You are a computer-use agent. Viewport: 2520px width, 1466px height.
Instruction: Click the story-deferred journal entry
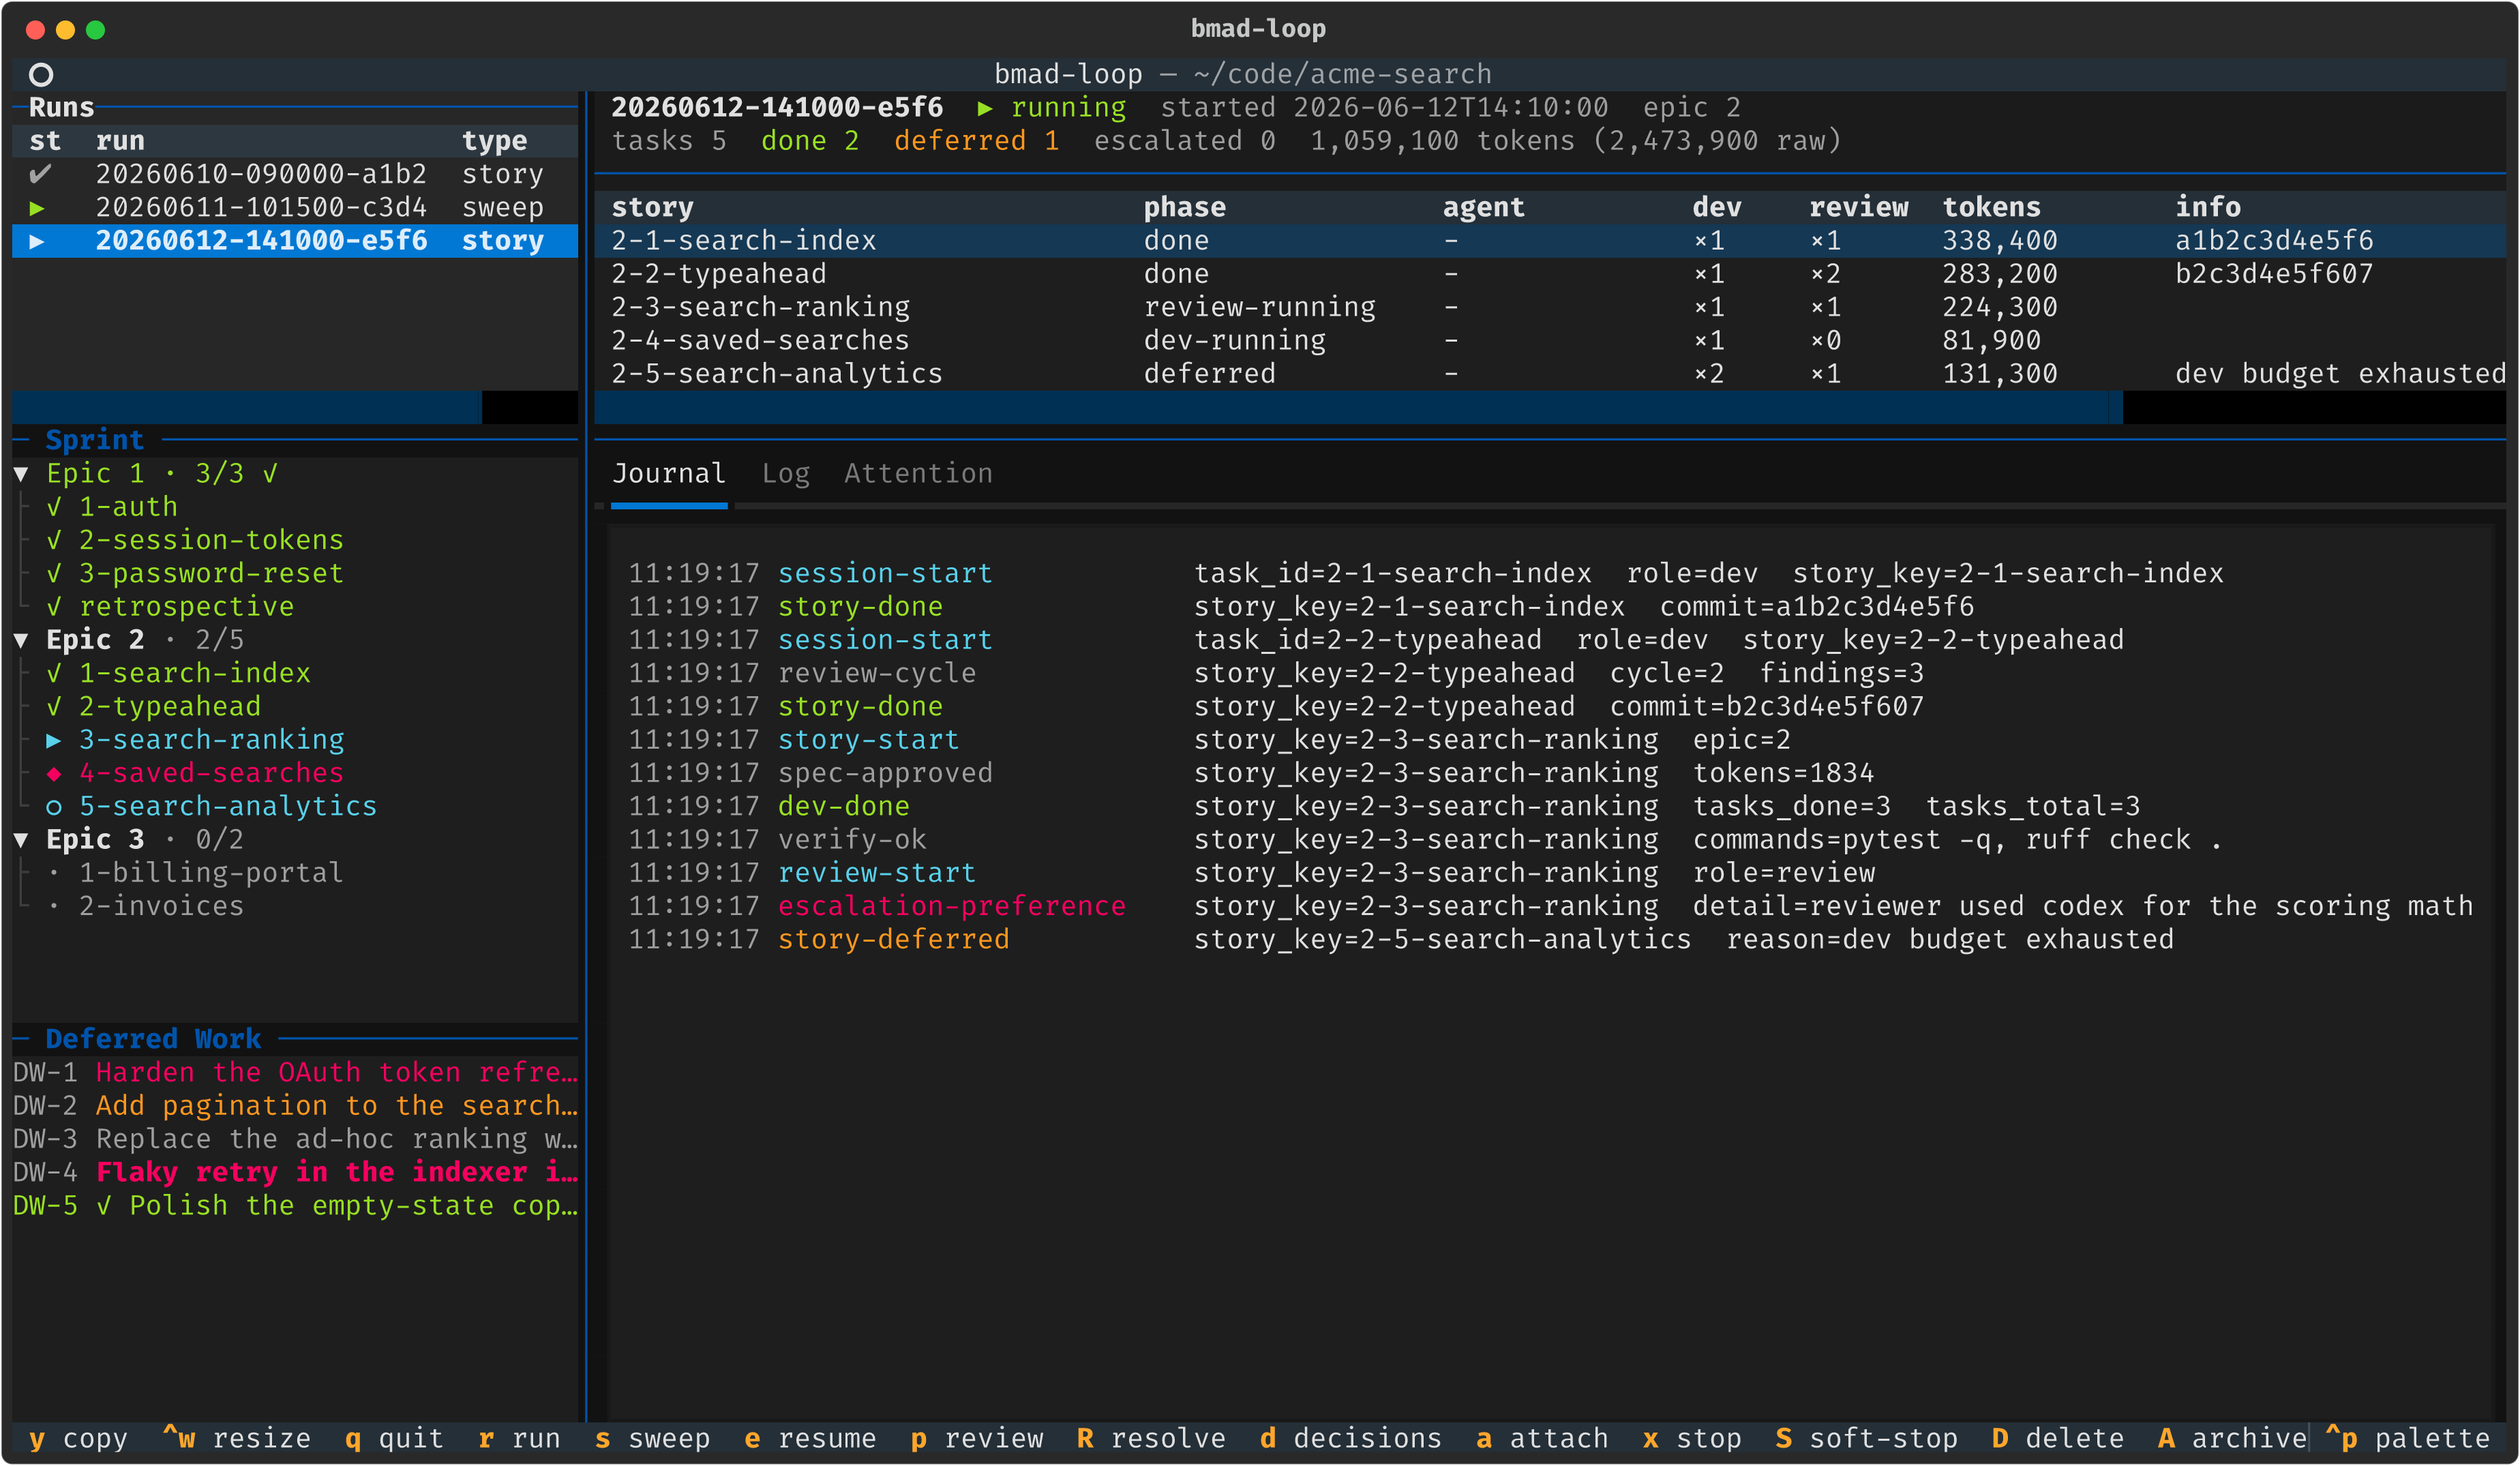pos(1400,940)
